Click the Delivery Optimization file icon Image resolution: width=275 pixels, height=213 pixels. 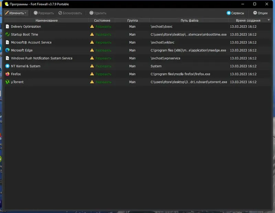(7, 26)
